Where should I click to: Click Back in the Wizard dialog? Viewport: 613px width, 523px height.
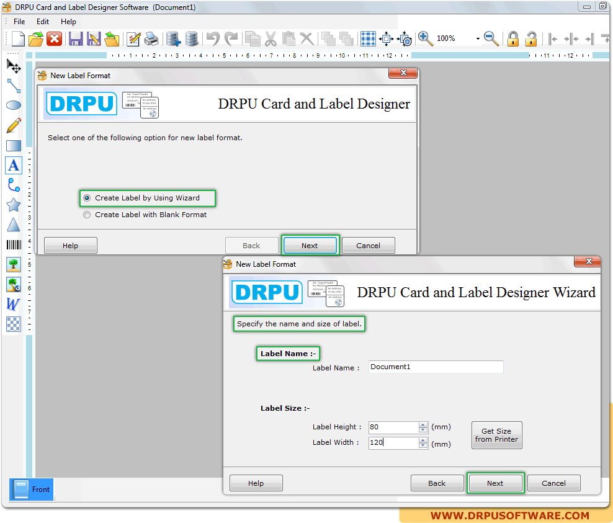[437, 483]
